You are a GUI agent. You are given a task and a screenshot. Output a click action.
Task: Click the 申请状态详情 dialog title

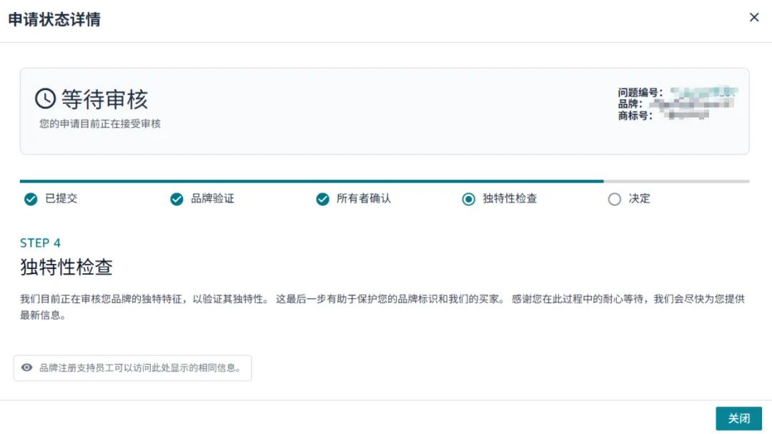point(54,20)
